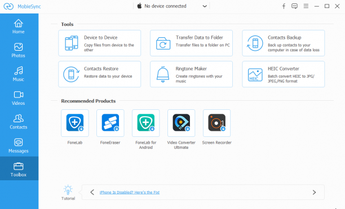This screenshot has height=209, width=345.
Task: Close the MobieSync window
Action: pyautogui.click(x=337, y=6)
